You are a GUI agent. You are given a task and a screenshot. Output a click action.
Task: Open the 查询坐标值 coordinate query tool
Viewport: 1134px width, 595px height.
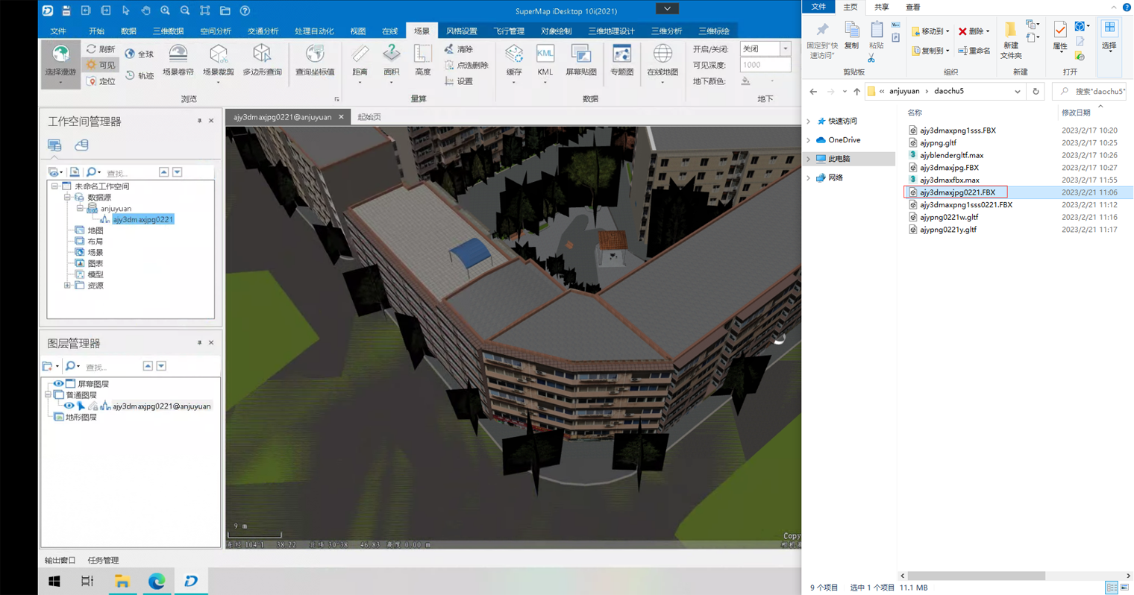315,60
